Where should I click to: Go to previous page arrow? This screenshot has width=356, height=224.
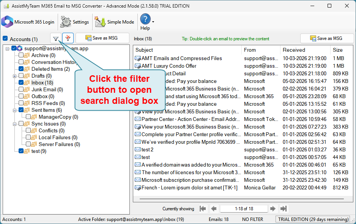point(214,208)
